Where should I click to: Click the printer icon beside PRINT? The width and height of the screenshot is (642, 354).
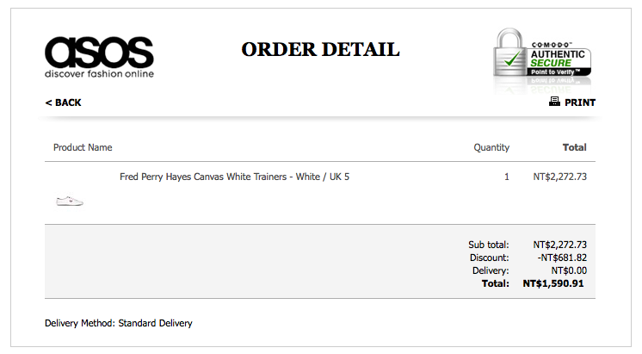pos(554,102)
